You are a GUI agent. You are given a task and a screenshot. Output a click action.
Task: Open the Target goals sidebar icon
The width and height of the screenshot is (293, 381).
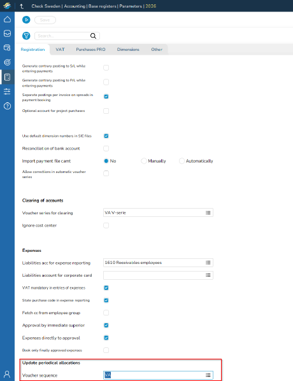point(7,62)
